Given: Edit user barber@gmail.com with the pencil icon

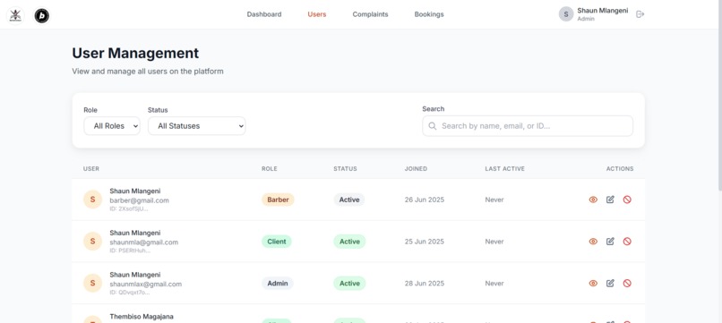Looking at the screenshot, I should pos(610,200).
